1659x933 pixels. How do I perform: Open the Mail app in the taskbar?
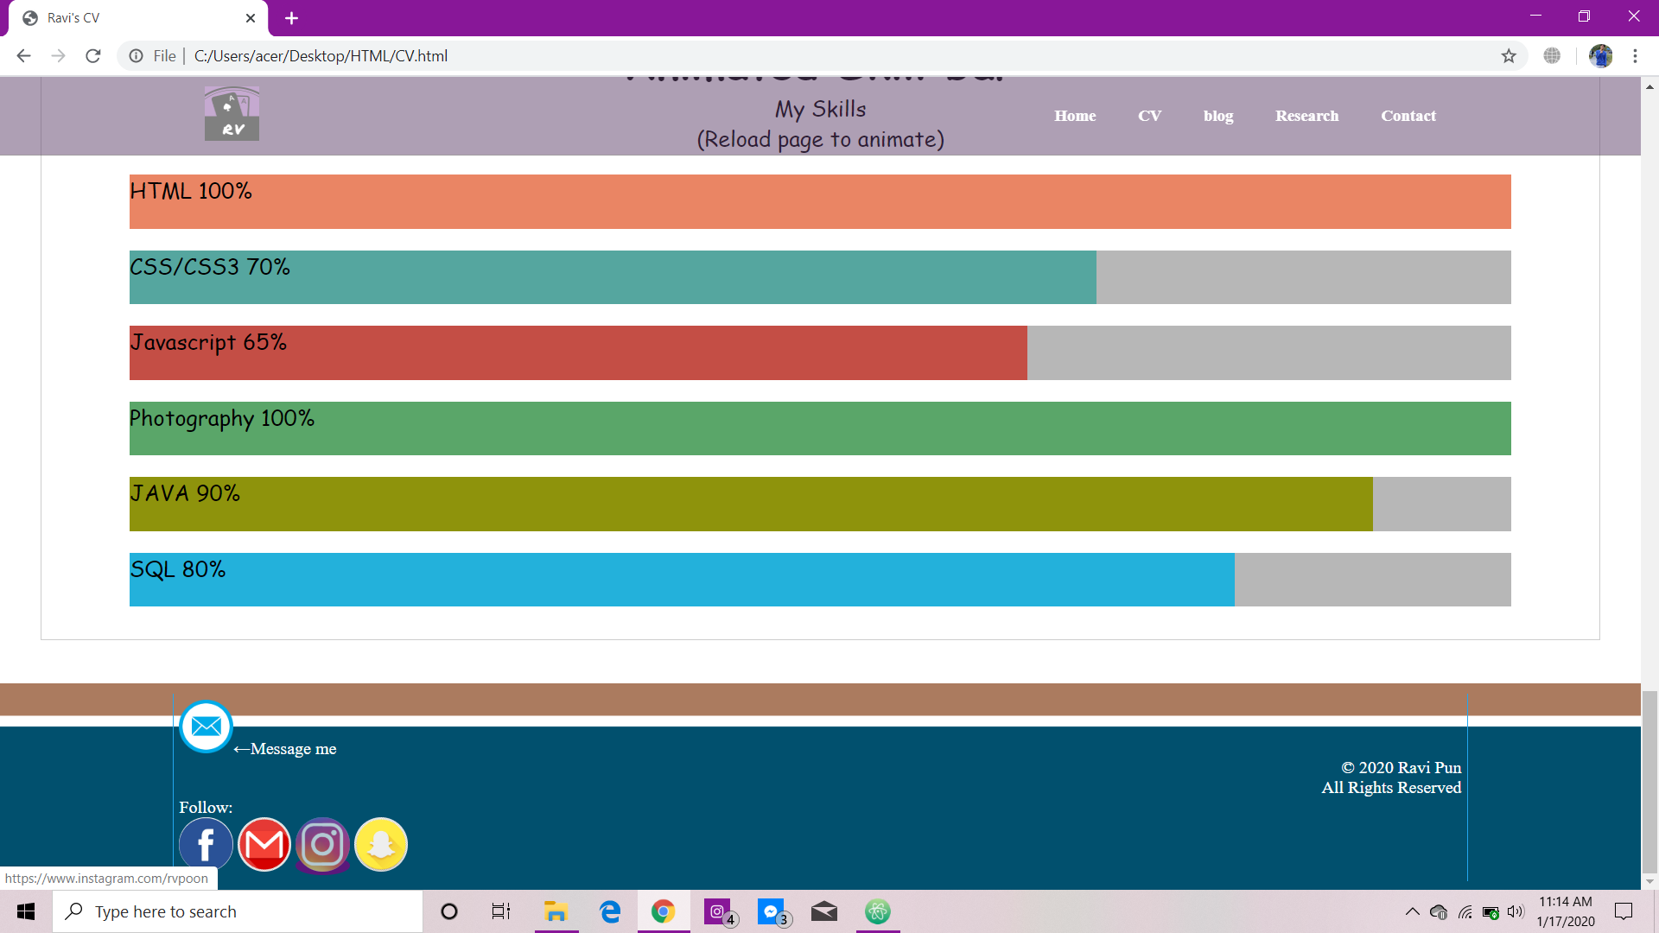824,911
